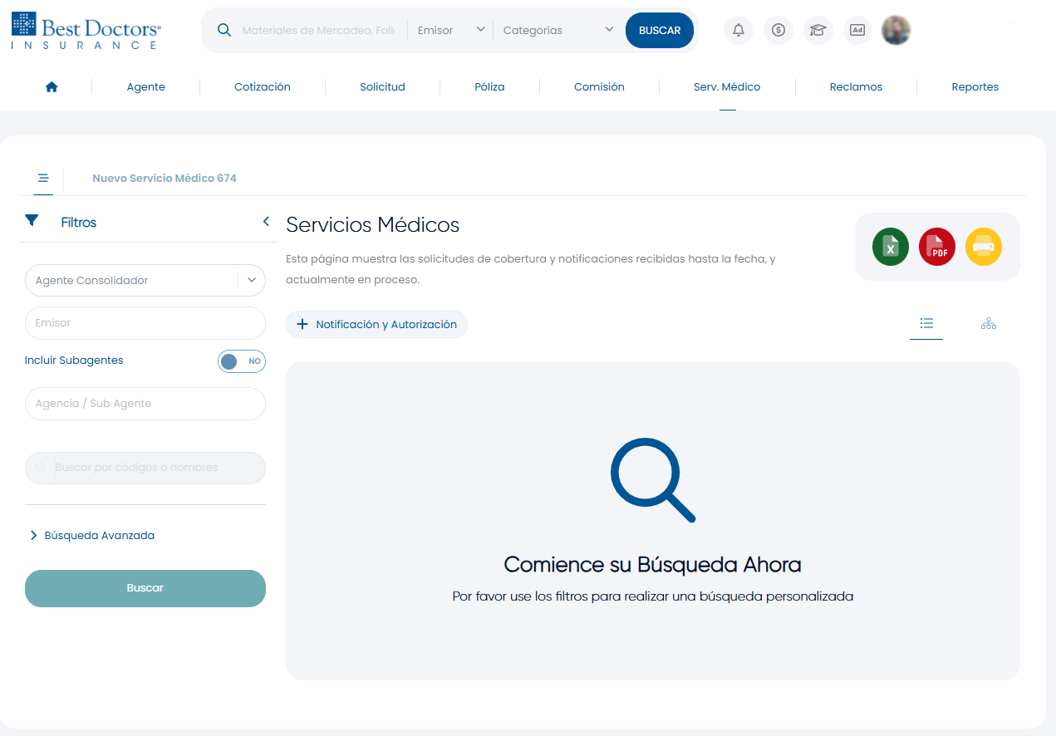Open the graduation cap training icon
This screenshot has width=1056, height=736.
tap(818, 31)
